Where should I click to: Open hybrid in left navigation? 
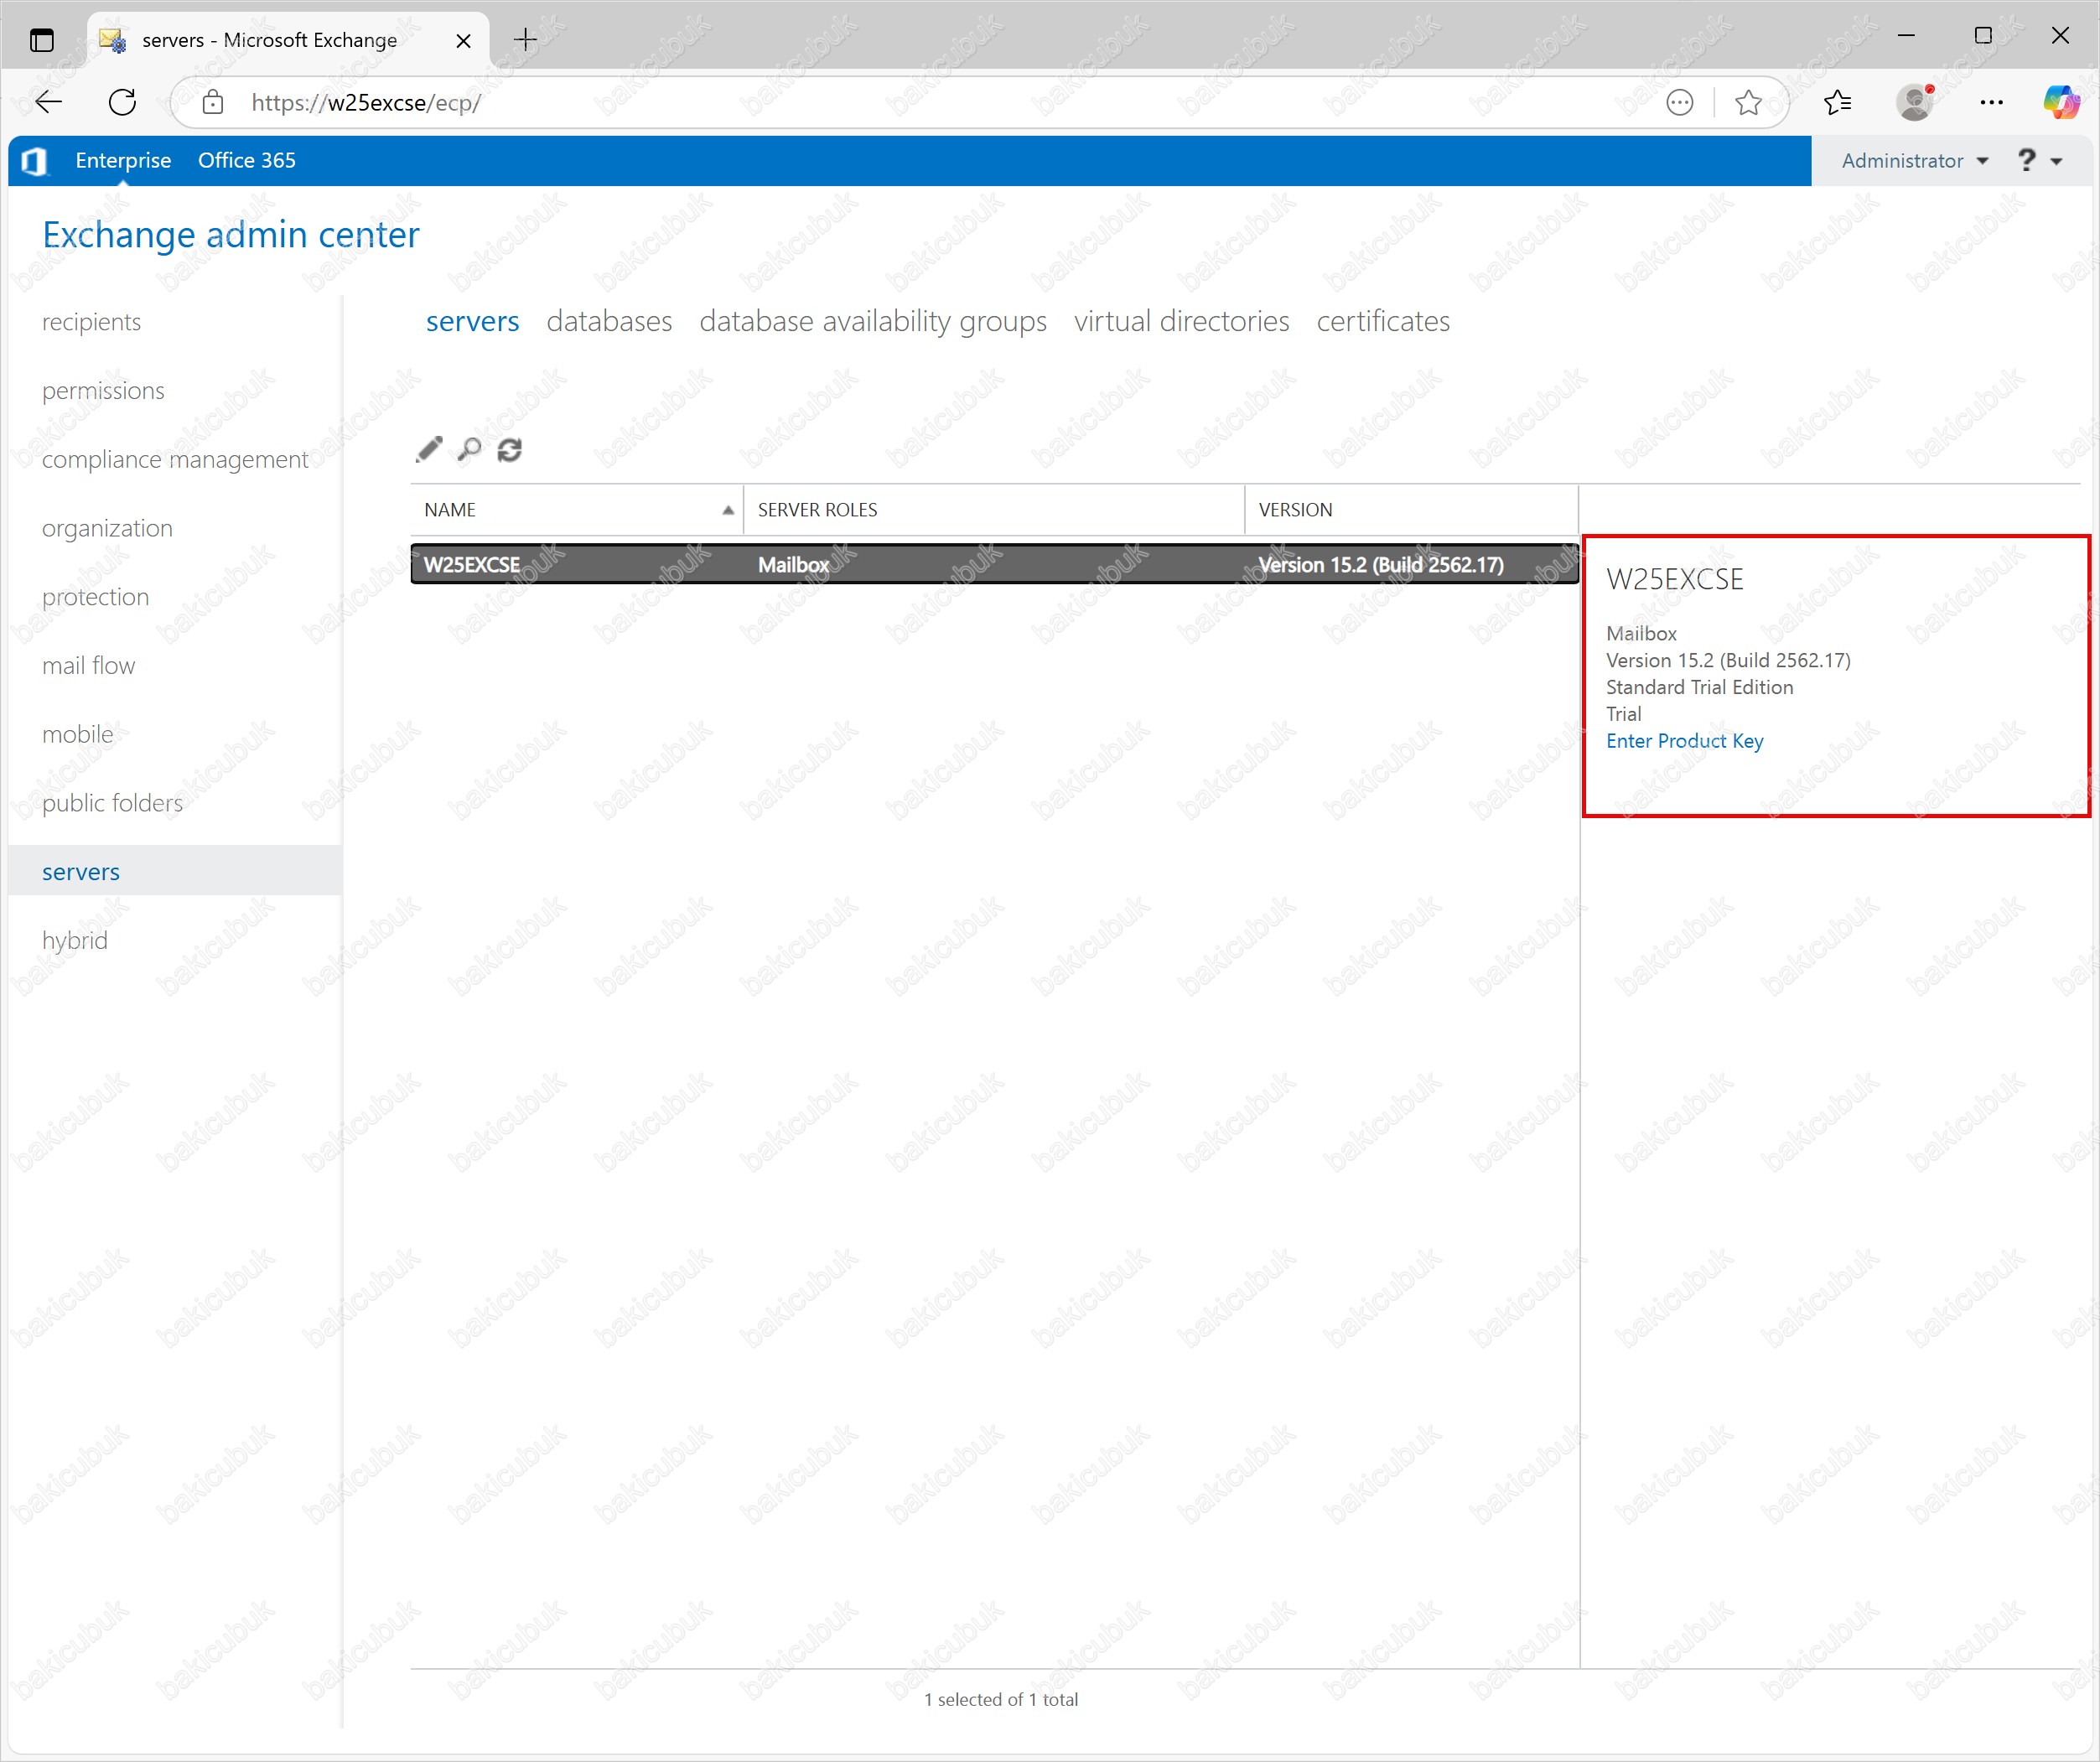click(75, 941)
